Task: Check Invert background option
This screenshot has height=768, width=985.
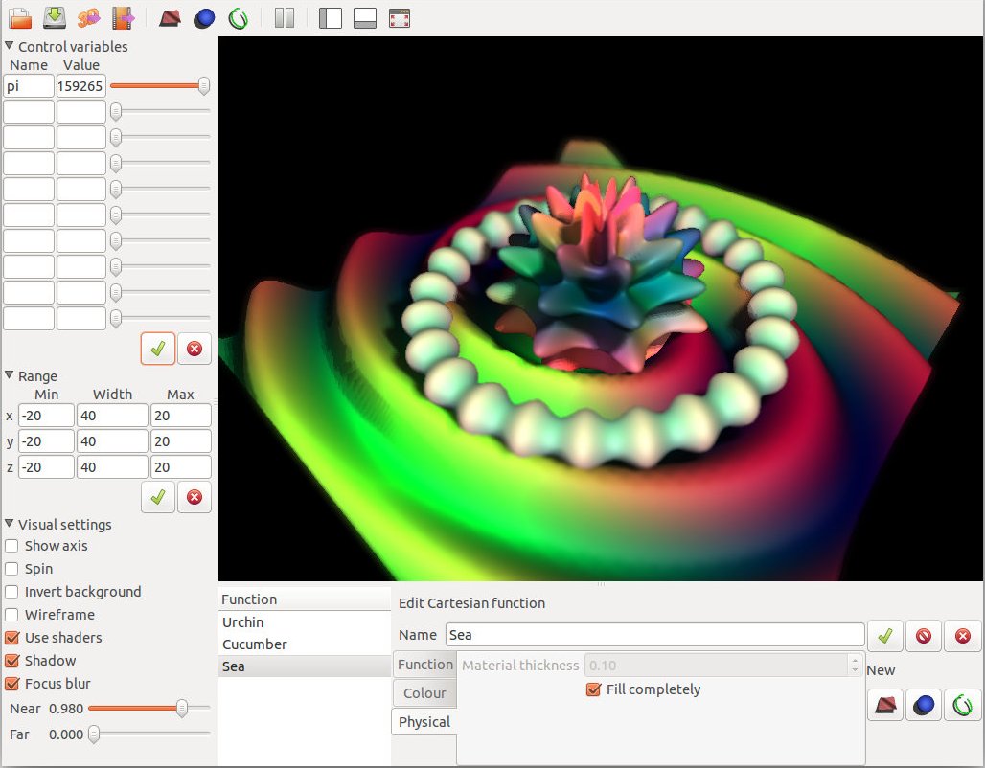Action: click(x=11, y=592)
